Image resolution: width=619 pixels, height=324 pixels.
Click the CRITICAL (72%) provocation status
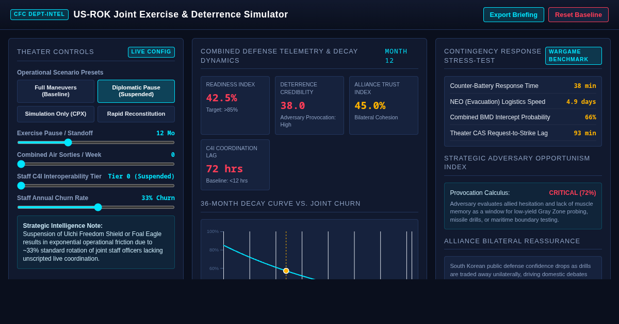point(573,193)
